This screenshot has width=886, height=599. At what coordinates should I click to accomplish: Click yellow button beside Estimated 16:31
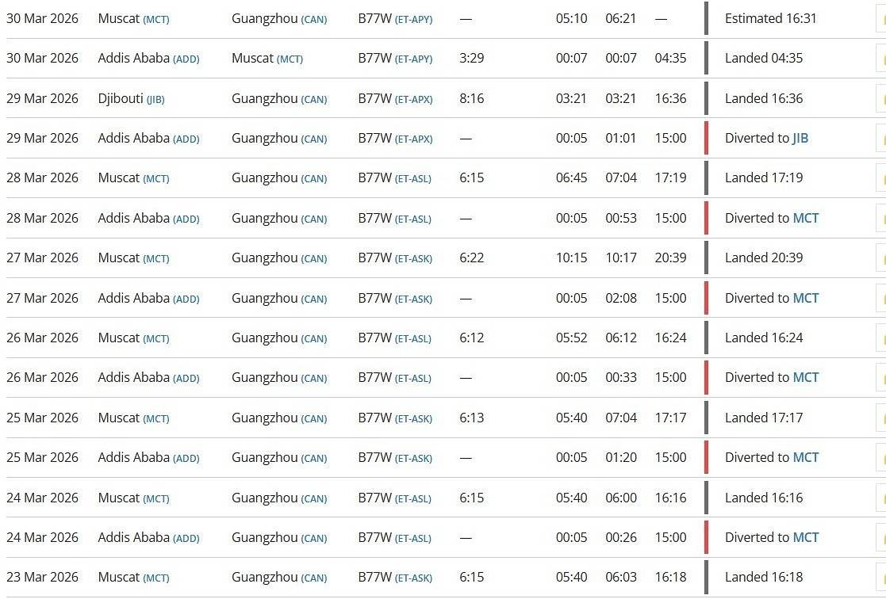[881, 19]
